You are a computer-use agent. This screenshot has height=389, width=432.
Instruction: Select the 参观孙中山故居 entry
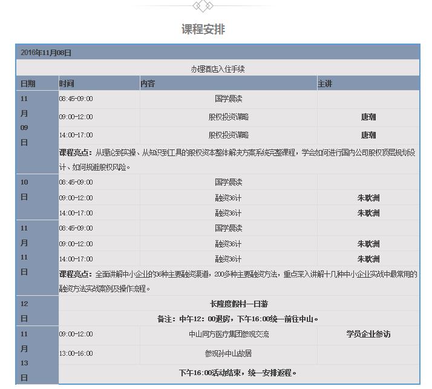tap(228, 353)
